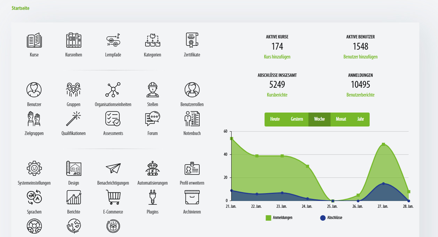Open the Qualifikationen magic wand icon
438x237 pixels.
[74, 119]
